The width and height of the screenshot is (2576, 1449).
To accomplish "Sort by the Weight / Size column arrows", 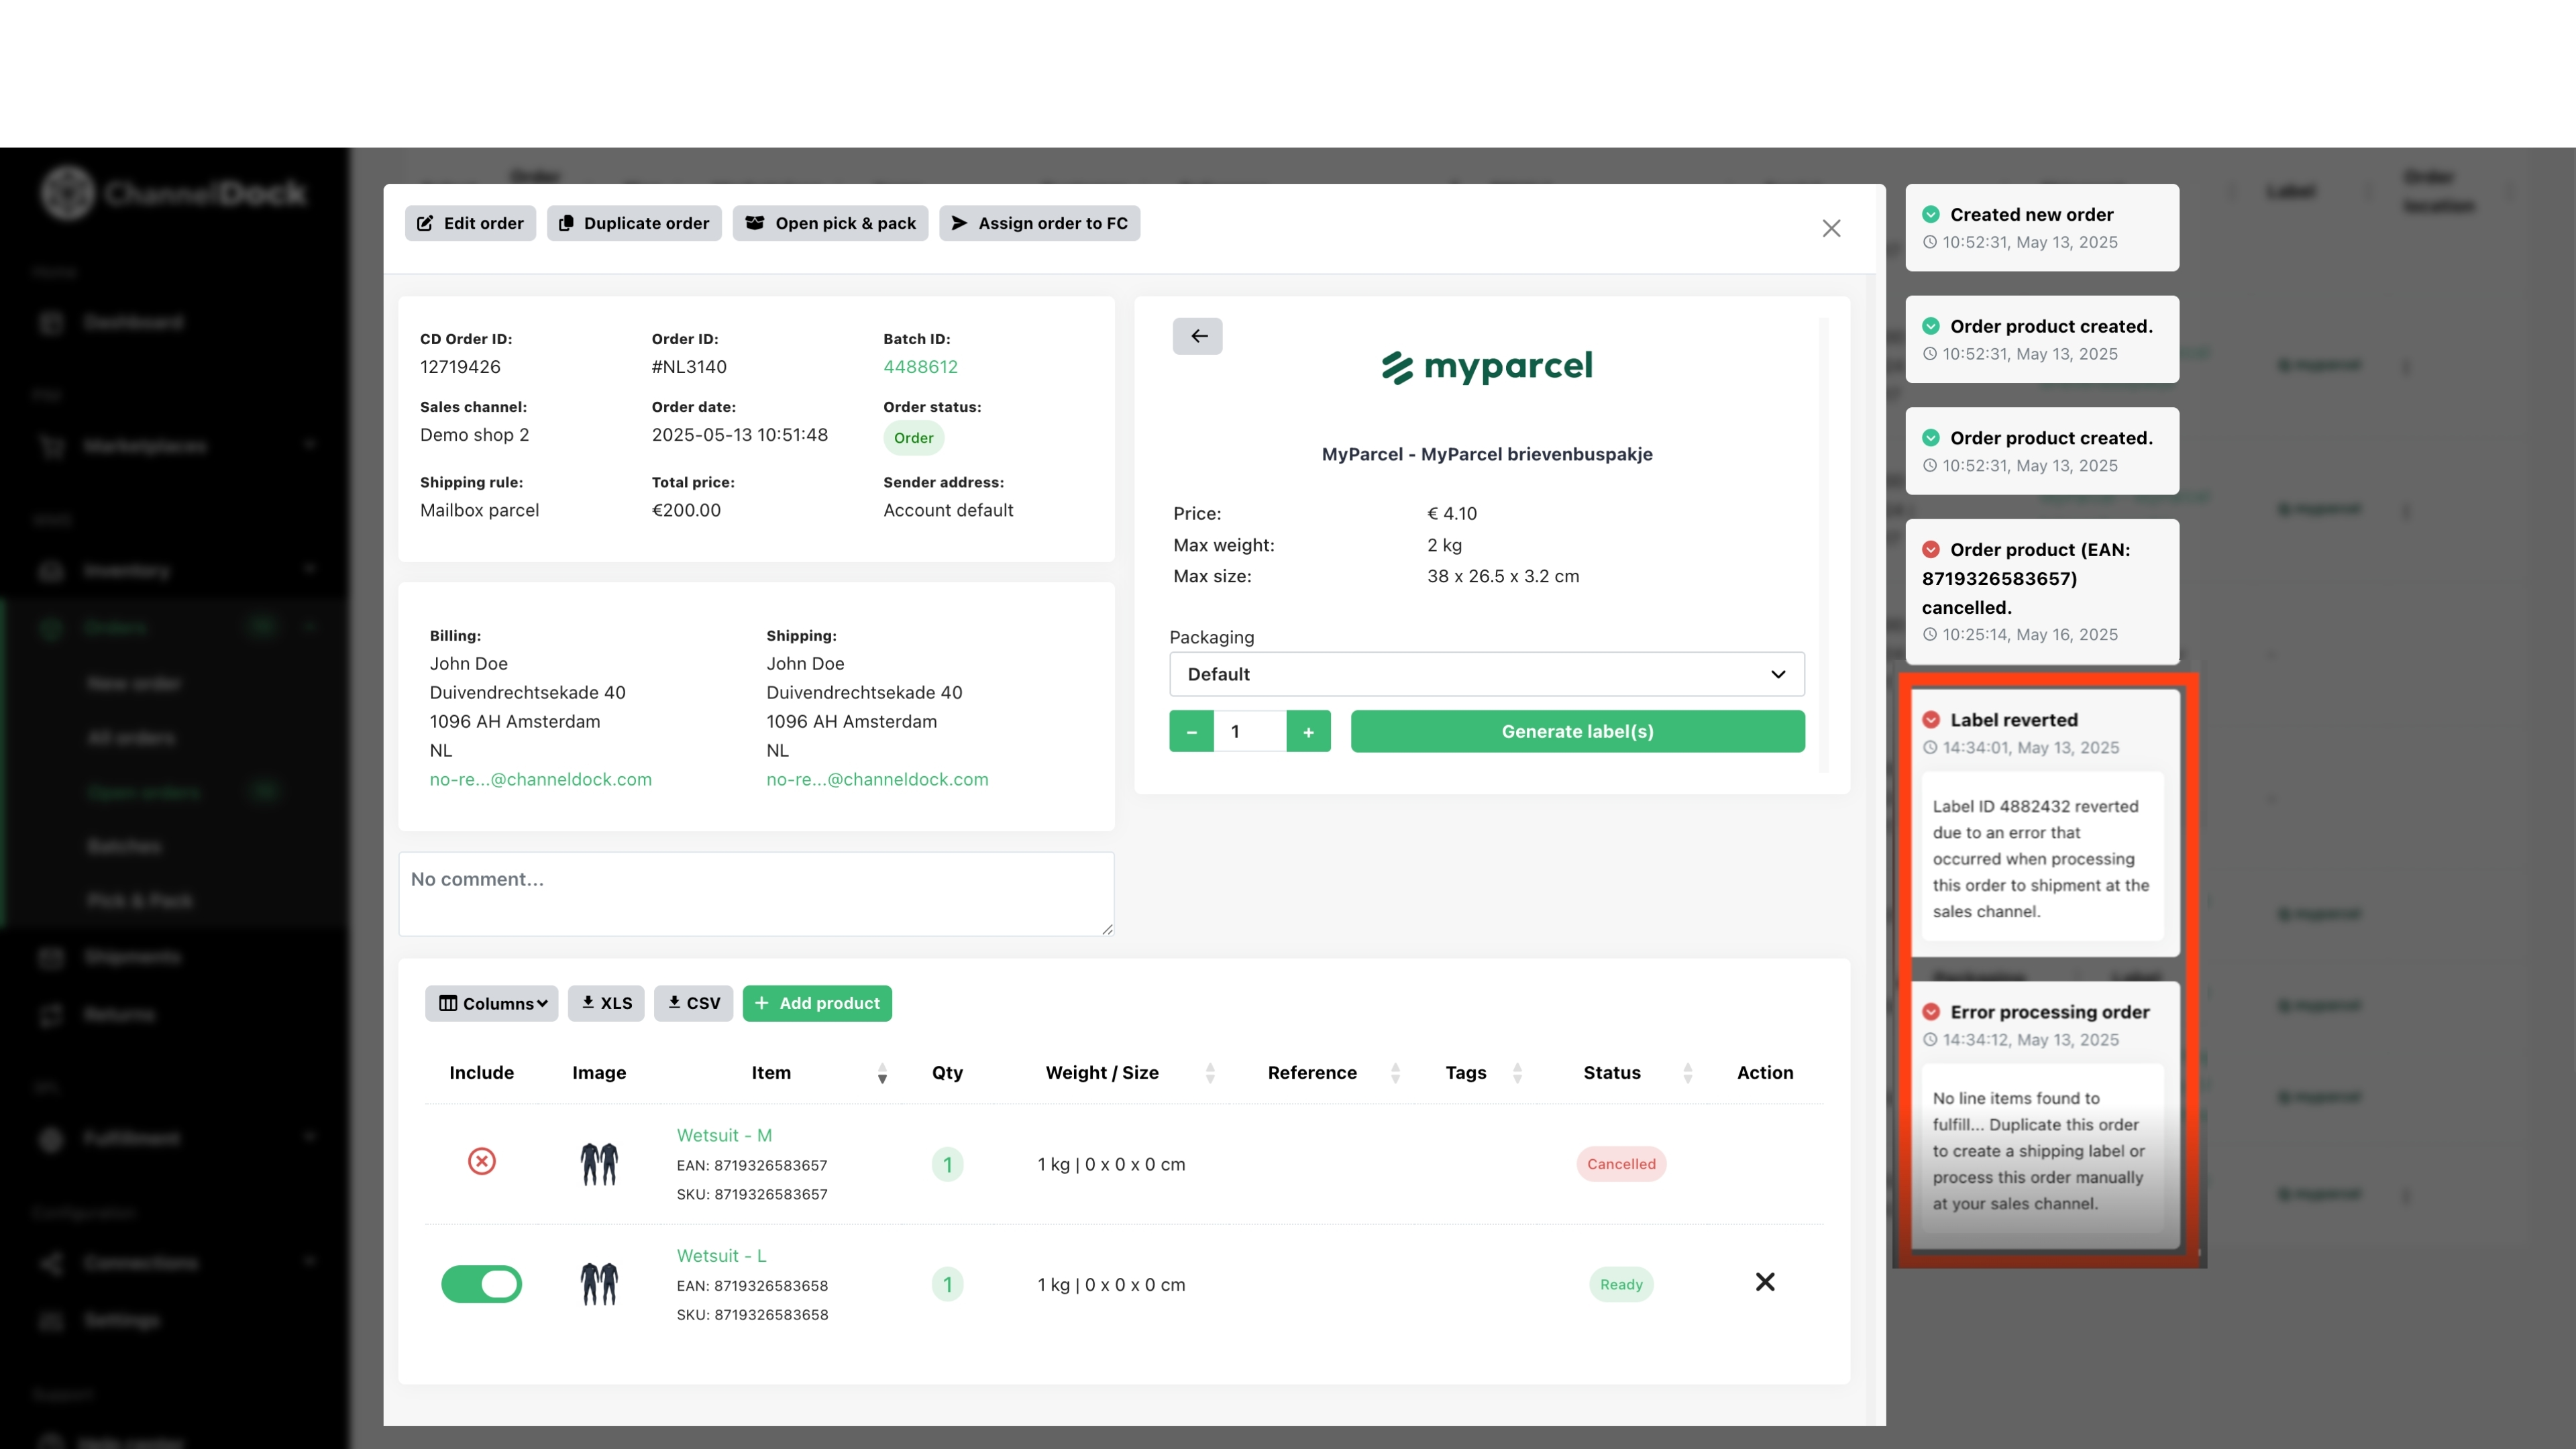I will point(1210,1073).
